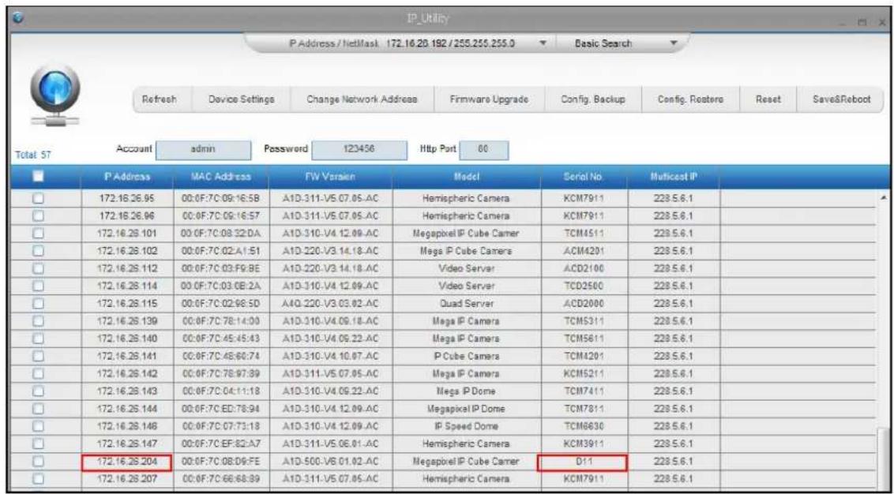The height and width of the screenshot is (494, 894).
Task: Click IP address 172.16.26.147
Action: click(x=126, y=443)
